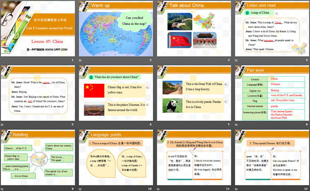310x191 pixels.
Task: Click the speaker icon beside 'lovely panda' text
Action: click(226, 102)
